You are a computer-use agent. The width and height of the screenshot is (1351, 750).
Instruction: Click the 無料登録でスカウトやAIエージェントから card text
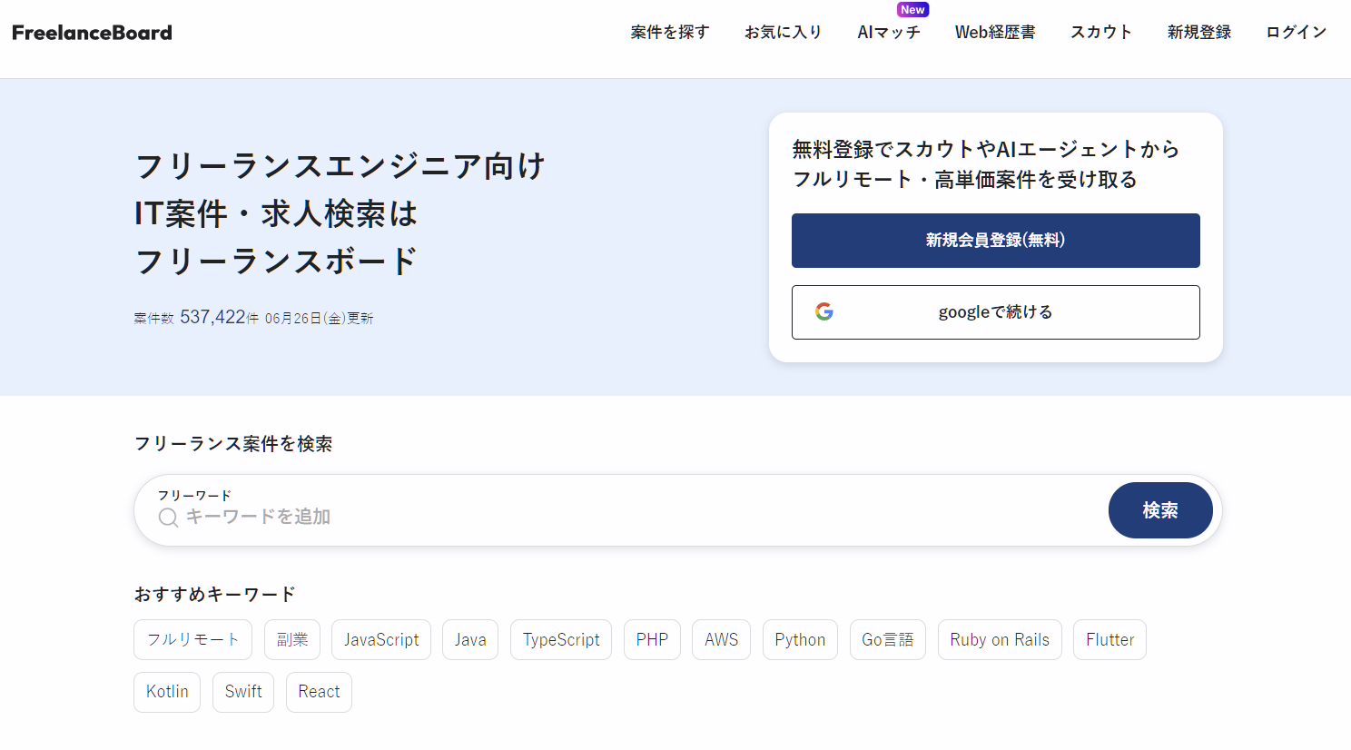coord(985,149)
